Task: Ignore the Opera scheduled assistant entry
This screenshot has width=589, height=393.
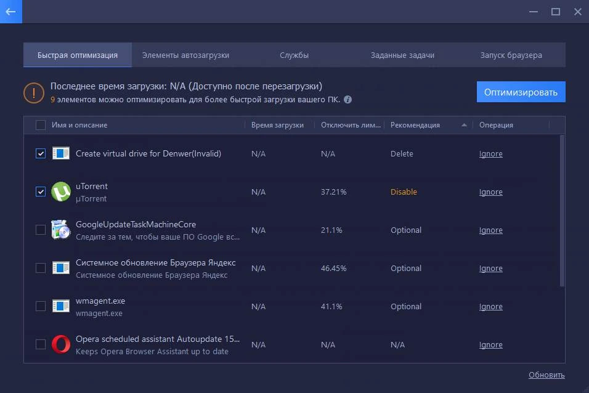Action: point(490,345)
